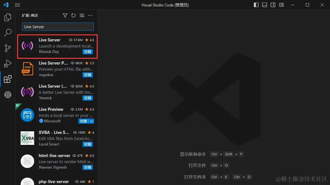This screenshot has width=330, height=185.
Task: Clear extension search results icon
Action: click(x=82, y=15)
